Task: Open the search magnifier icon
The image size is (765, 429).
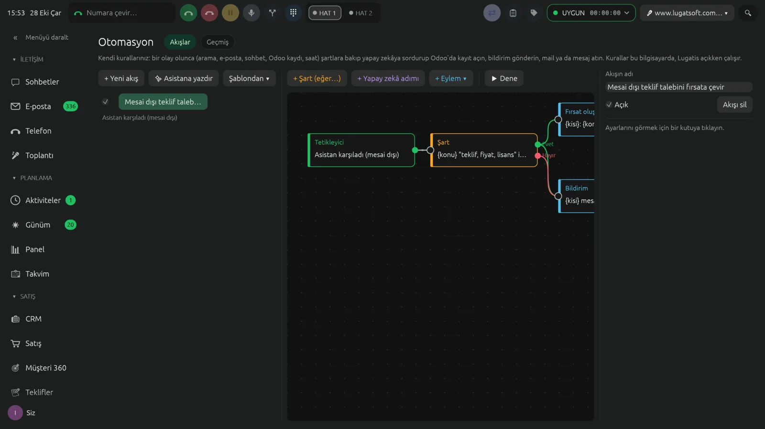Action: point(748,13)
